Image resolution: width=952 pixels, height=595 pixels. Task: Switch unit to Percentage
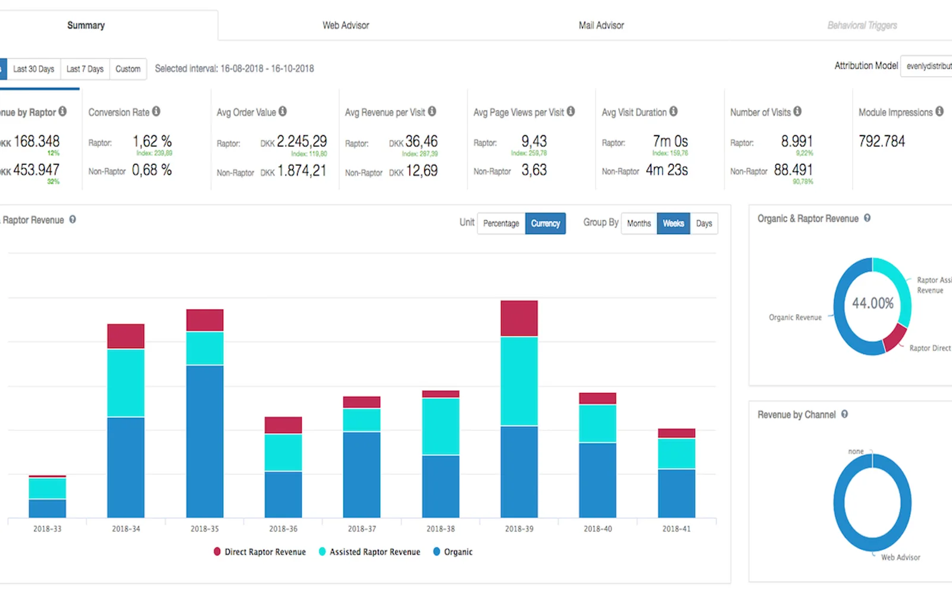click(501, 224)
